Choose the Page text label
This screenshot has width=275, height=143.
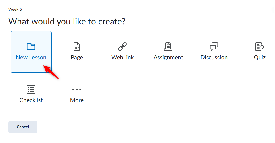point(77,58)
